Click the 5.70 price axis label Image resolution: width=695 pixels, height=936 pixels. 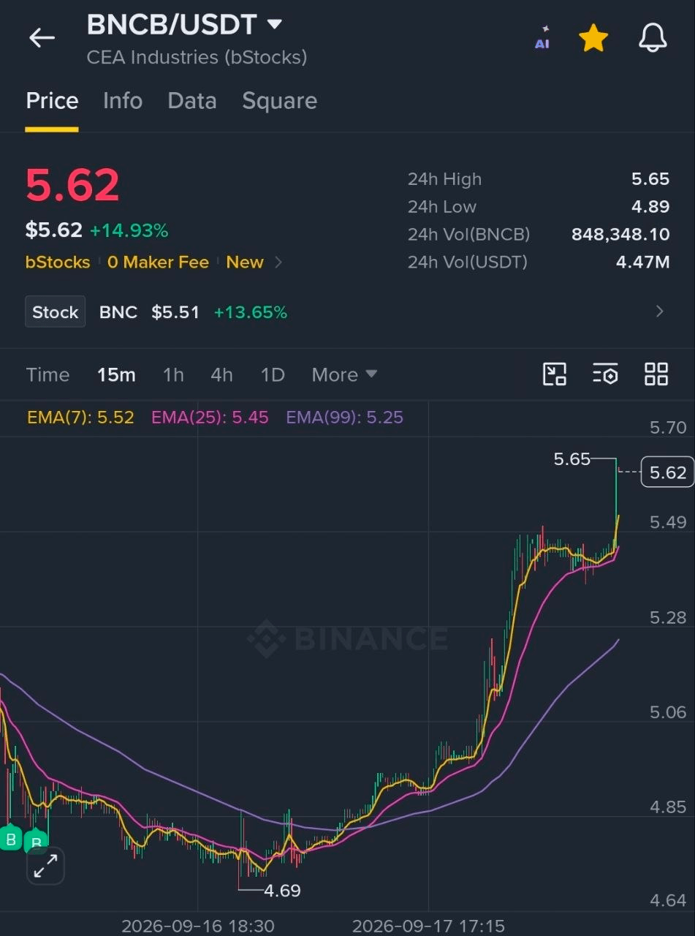pyautogui.click(x=668, y=427)
